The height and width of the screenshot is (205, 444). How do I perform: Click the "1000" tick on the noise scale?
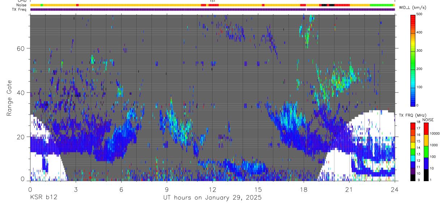click(434, 145)
